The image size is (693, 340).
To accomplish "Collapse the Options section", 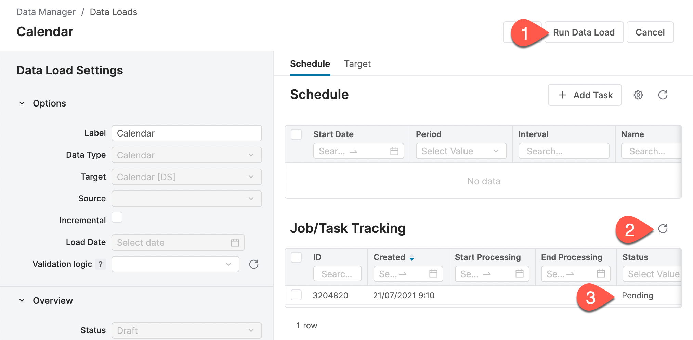I will click(22, 103).
